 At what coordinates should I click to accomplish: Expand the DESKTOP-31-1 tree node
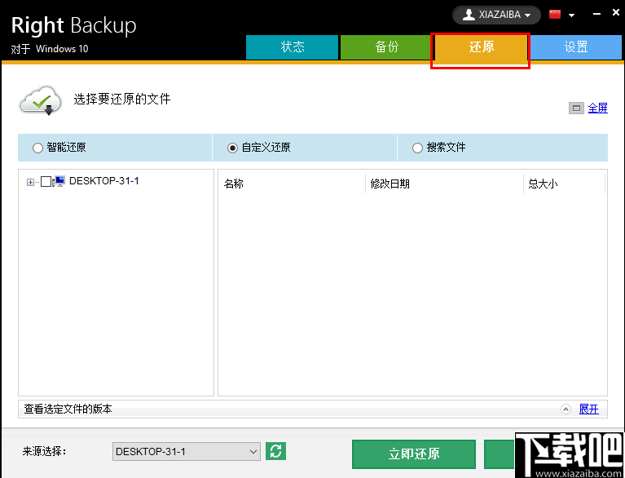(30, 183)
